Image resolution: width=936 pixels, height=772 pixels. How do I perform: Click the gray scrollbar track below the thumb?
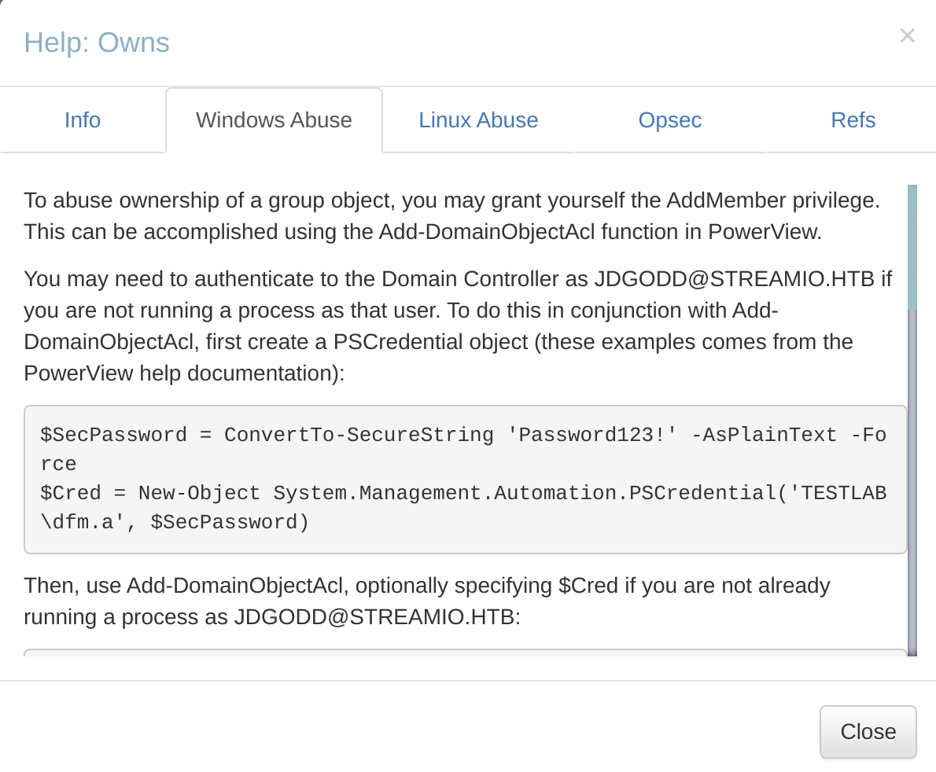[912, 480]
